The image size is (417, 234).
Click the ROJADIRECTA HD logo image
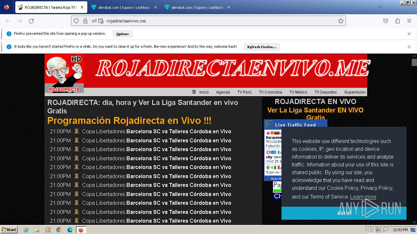coord(64,73)
